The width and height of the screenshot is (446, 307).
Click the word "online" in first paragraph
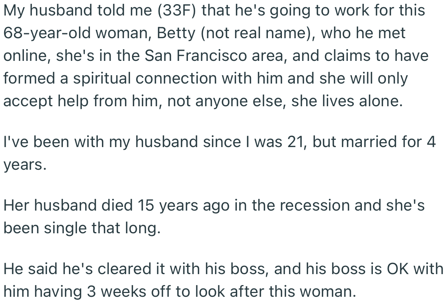coord(27,56)
